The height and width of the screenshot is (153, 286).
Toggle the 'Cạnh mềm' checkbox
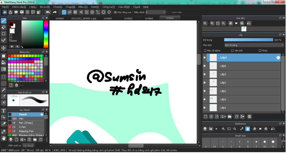click(169, 12)
